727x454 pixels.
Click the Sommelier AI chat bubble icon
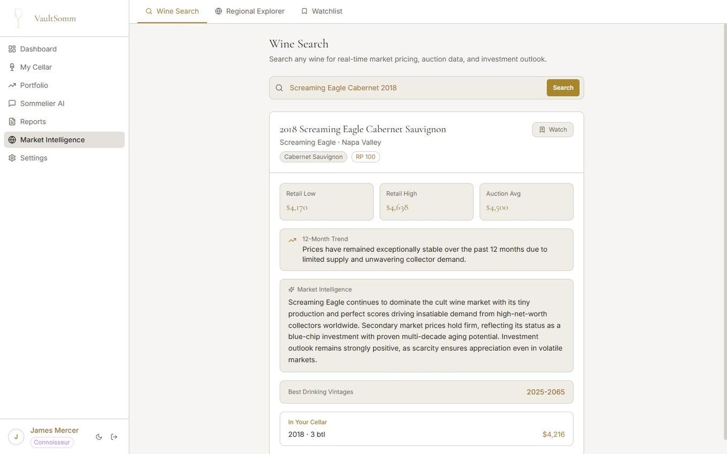click(x=12, y=103)
